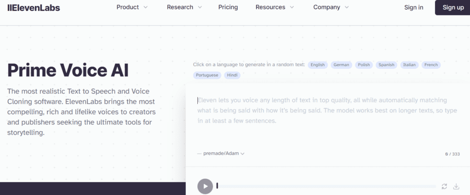The height and width of the screenshot is (195, 470).
Task: Open the Company dropdown menu
Action: (x=331, y=7)
